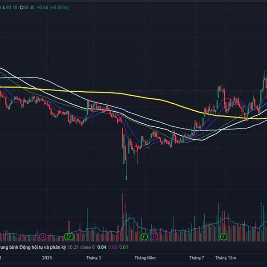
Task: Click the purple indicator value 0.65
Action: 113,247
